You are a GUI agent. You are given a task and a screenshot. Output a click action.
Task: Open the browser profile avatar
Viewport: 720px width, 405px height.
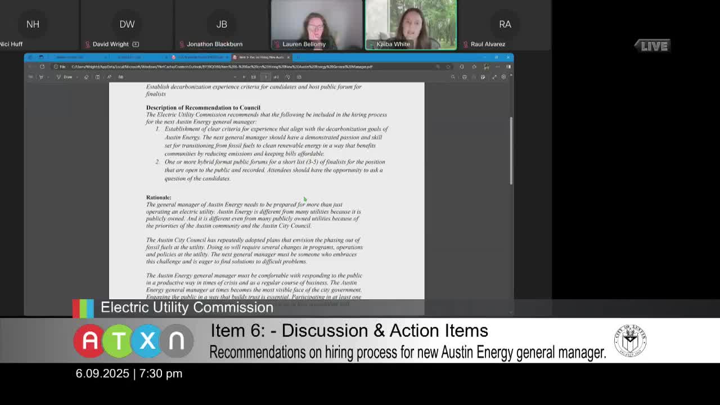(x=486, y=66)
